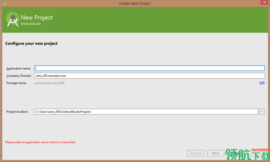This screenshot has height=162, width=270.
Task: Select the Project location path field
Action: [x=146, y=111]
